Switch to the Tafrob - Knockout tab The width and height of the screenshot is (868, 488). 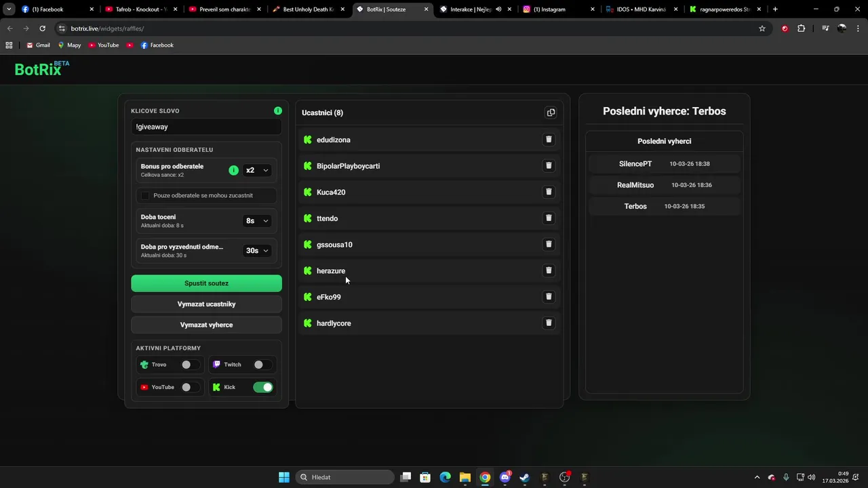coord(141,9)
